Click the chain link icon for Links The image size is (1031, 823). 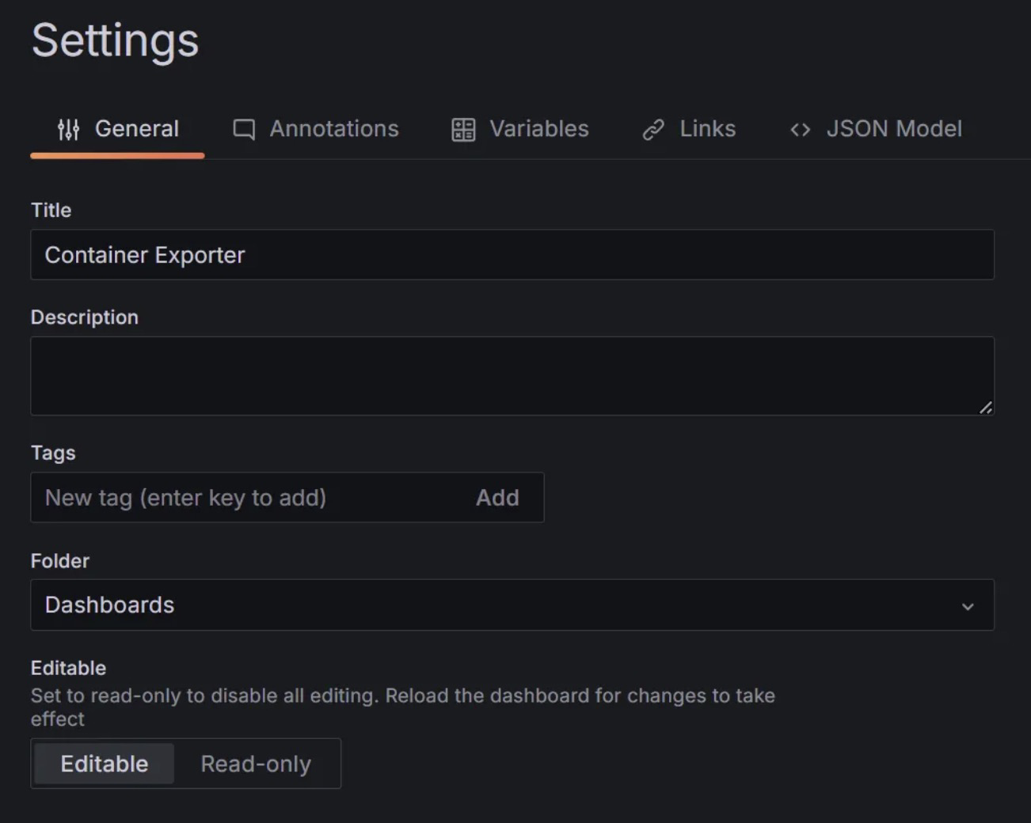(653, 129)
